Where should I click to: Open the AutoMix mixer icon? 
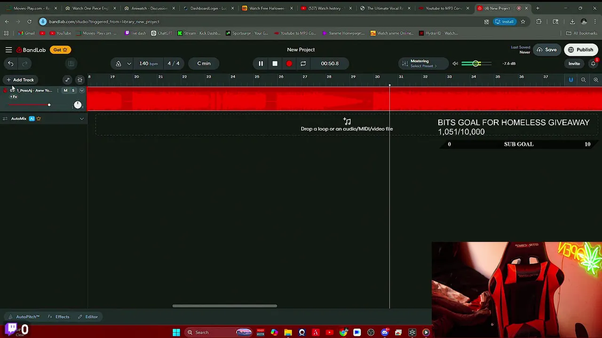click(x=5, y=119)
